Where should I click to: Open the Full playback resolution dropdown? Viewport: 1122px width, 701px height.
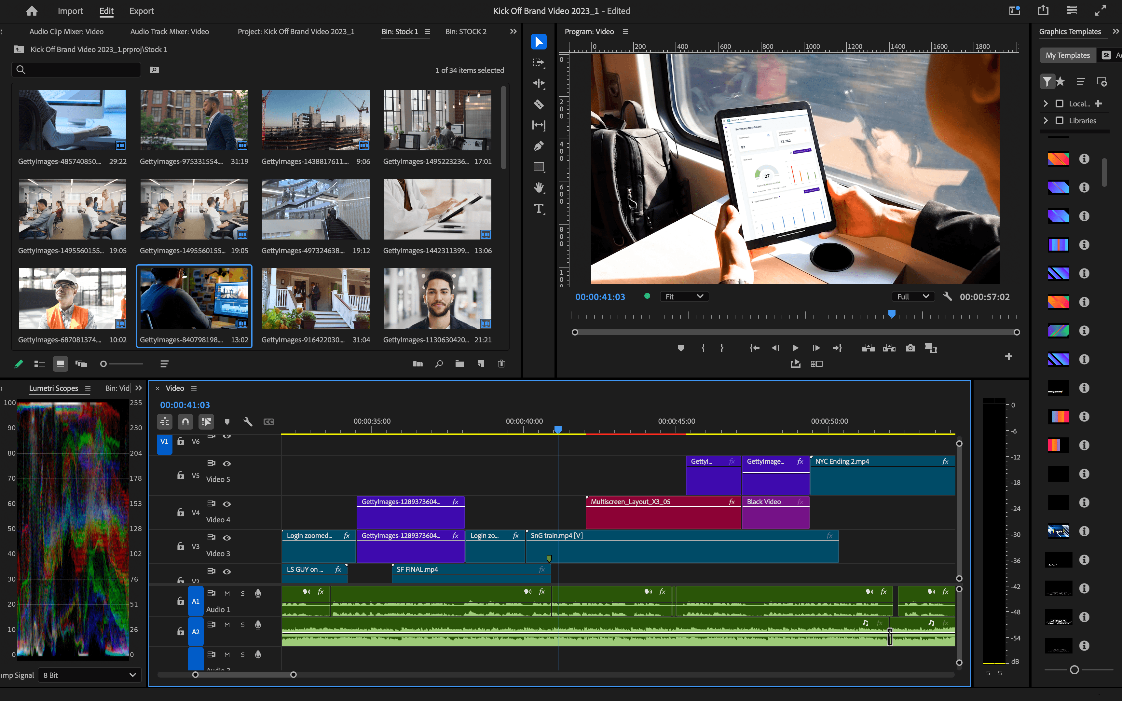point(912,296)
